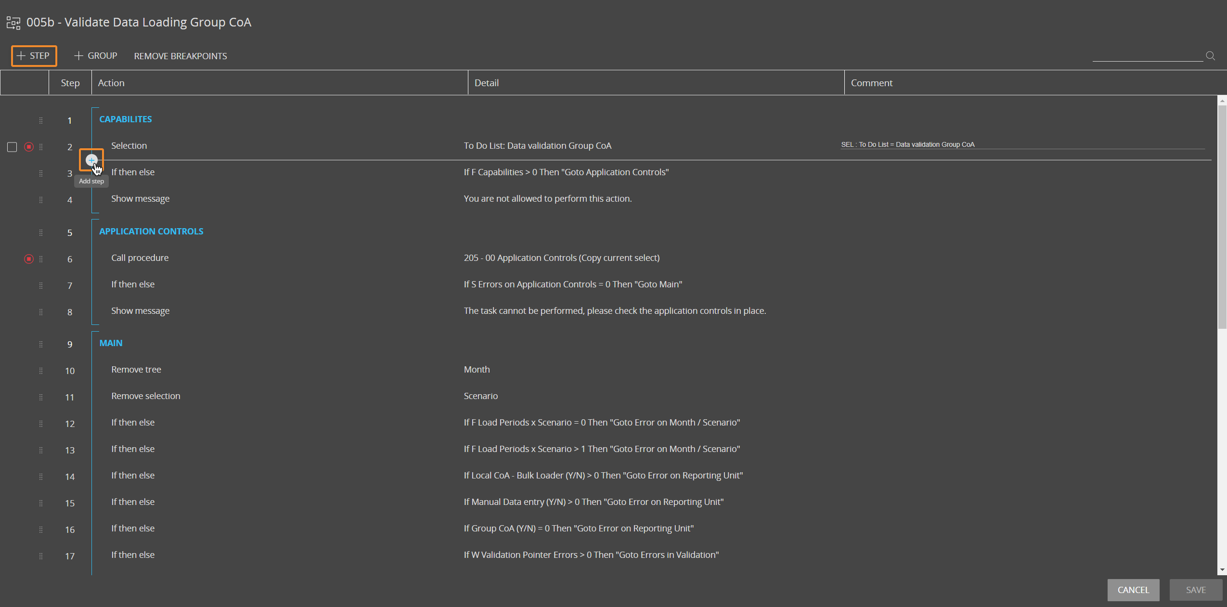Image resolution: width=1227 pixels, height=607 pixels.
Task: Click the drag handle on step 12
Action: tap(41, 424)
